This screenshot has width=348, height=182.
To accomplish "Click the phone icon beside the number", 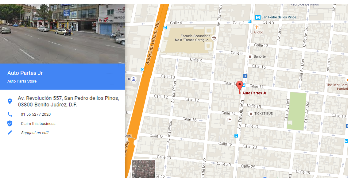I will (10, 114).
